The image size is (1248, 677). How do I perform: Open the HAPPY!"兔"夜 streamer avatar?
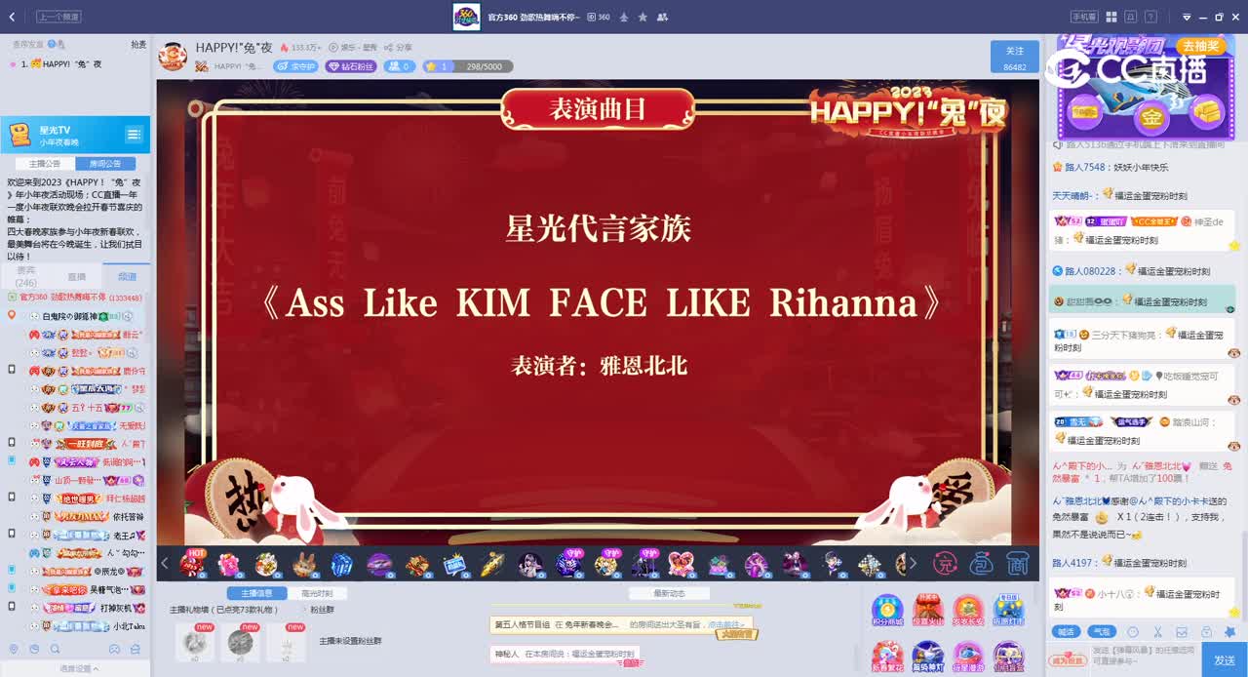[173, 57]
